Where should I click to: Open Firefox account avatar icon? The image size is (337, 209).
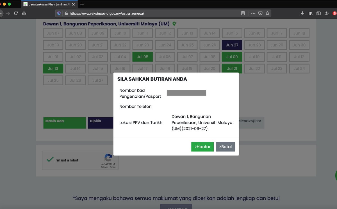point(327,13)
